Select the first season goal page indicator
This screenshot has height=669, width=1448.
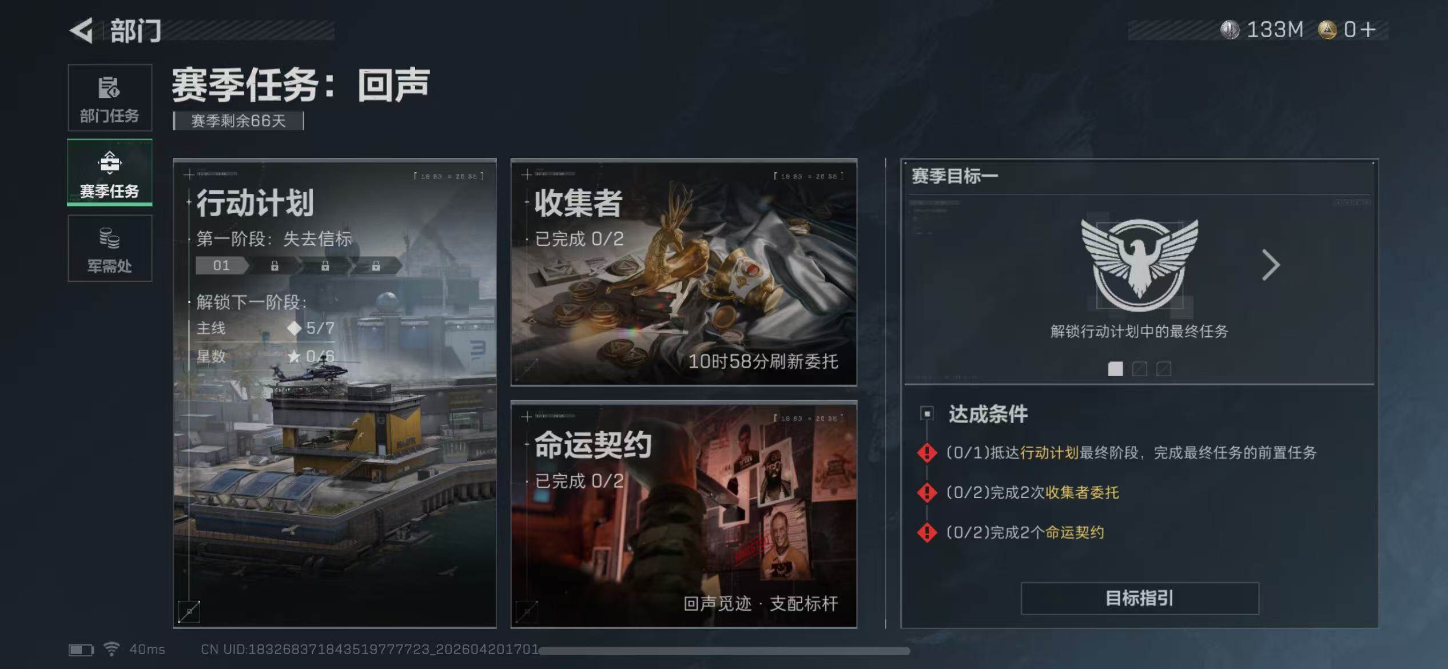[x=1115, y=369]
